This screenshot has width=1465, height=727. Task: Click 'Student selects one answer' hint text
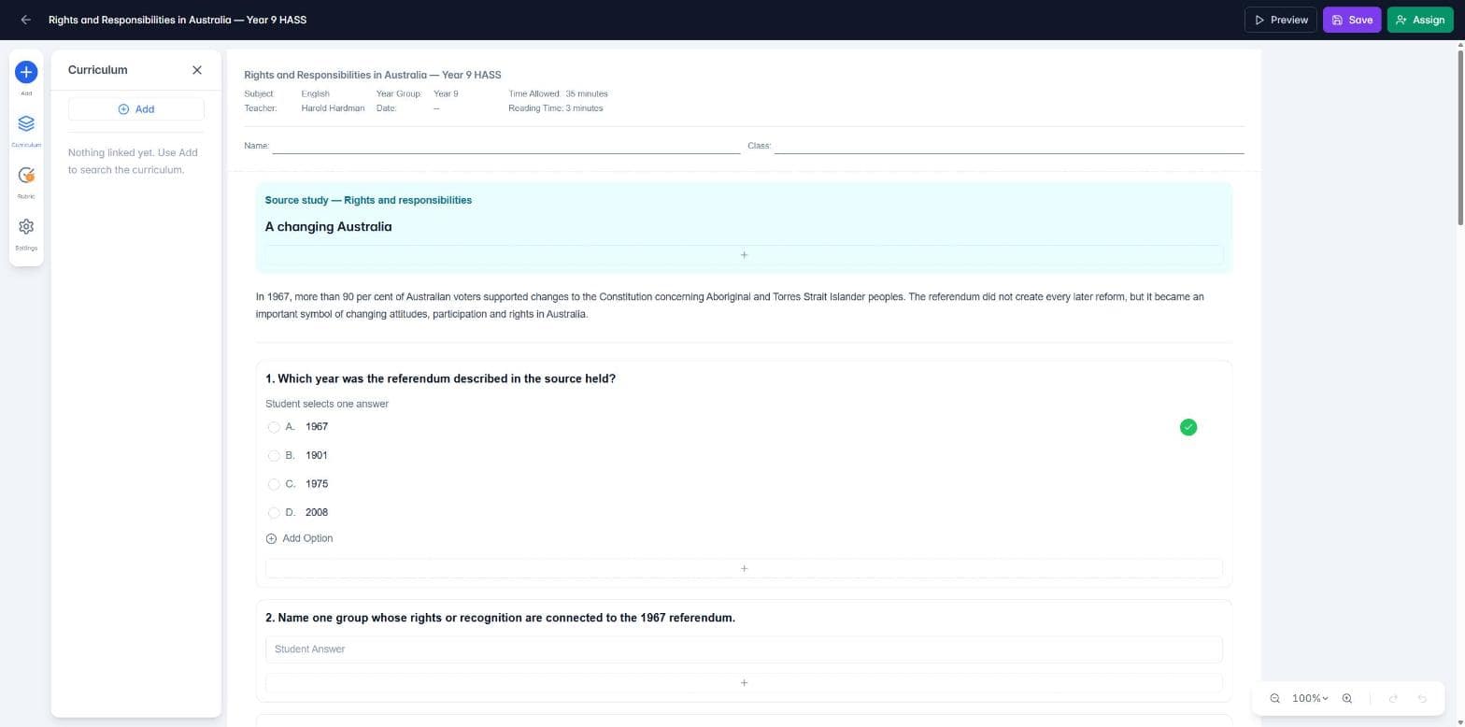click(x=327, y=405)
